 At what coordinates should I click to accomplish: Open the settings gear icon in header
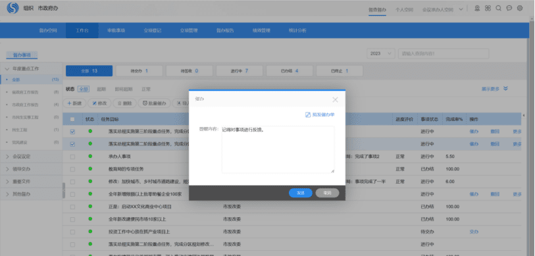click(520, 8)
